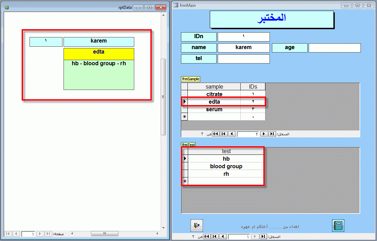
Task: Click the name field containing karem
Action: [243, 48]
